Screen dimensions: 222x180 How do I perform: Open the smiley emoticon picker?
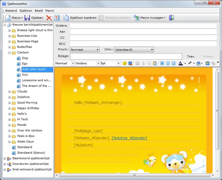(124, 63)
